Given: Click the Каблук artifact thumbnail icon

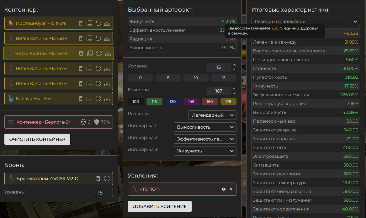Looking at the screenshot, I should coord(11,98).
